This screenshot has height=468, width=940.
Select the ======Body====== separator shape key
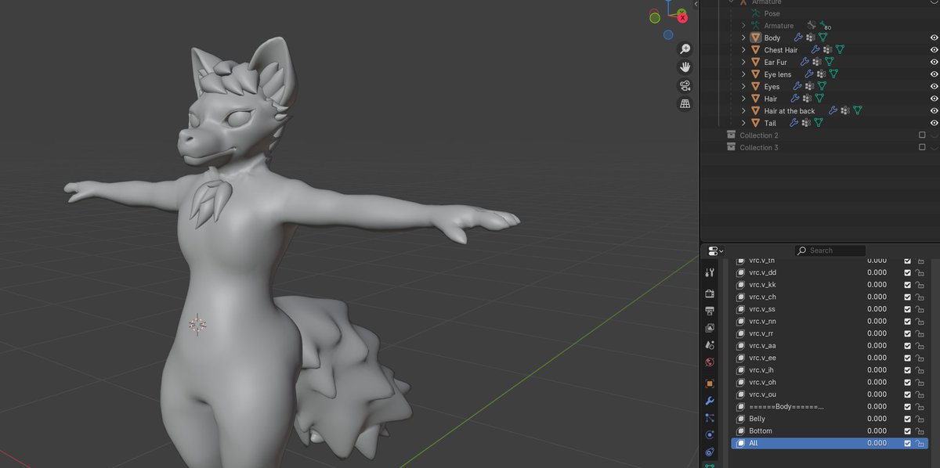click(786, 406)
